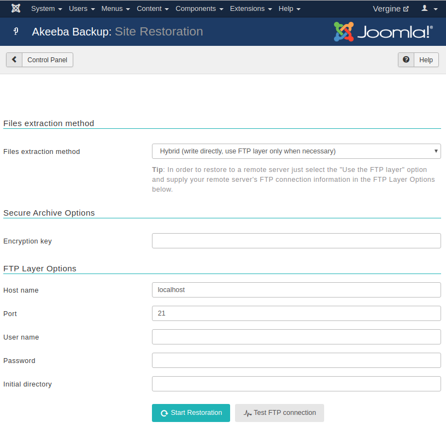Open the Extensions menu
This screenshot has width=446, height=428.
(251, 9)
